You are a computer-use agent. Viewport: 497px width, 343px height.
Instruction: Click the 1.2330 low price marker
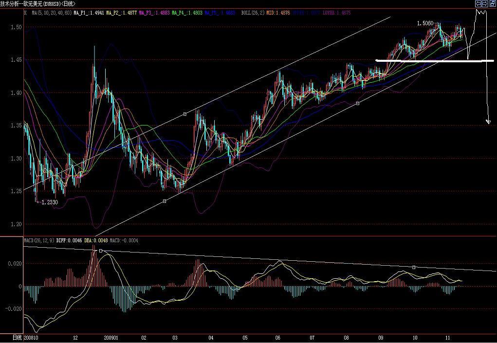coord(50,202)
